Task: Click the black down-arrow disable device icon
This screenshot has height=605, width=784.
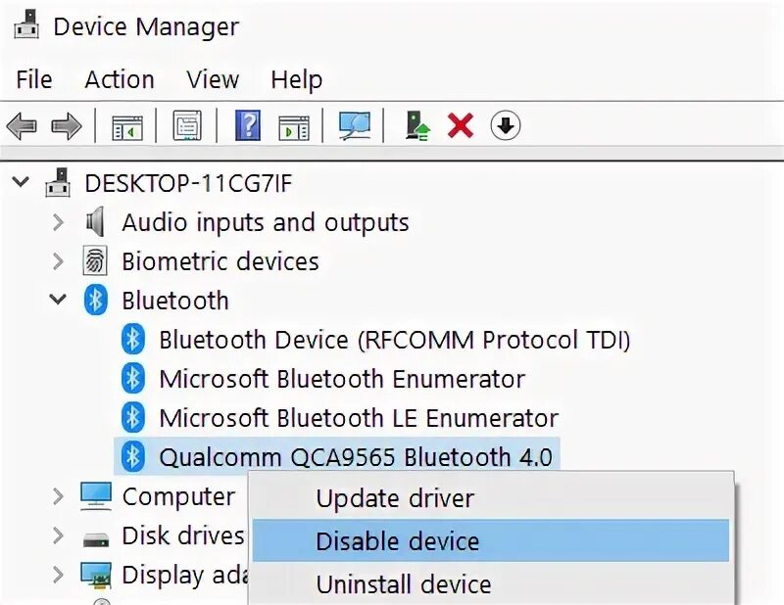Action: click(505, 125)
